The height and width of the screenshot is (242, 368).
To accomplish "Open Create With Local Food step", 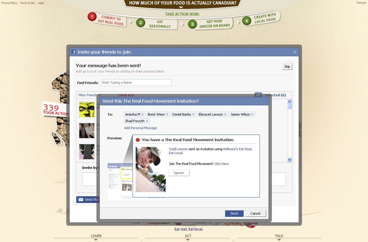I will tap(265, 18).
